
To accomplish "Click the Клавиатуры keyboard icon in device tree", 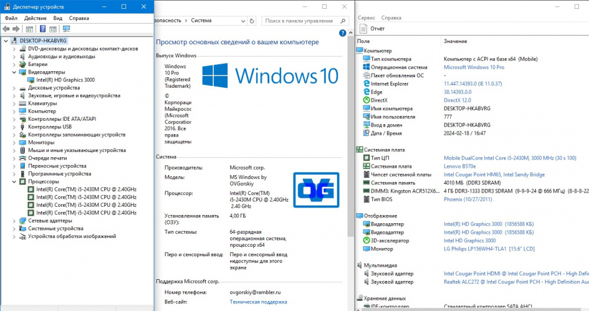I will pyautogui.click(x=22, y=103).
